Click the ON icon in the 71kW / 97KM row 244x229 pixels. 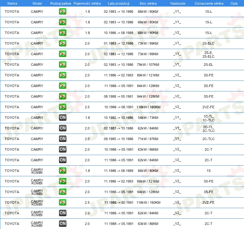click(x=63, y=139)
